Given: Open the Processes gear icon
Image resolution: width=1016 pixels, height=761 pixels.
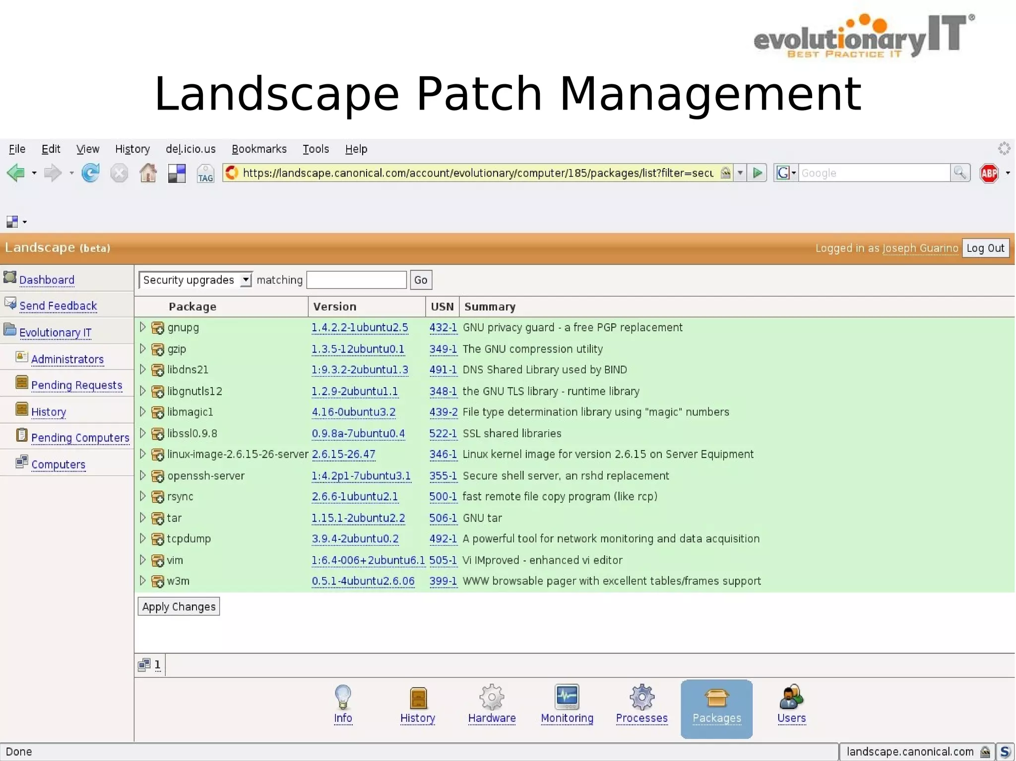Looking at the screenshot, I should (x=641, y=698).
